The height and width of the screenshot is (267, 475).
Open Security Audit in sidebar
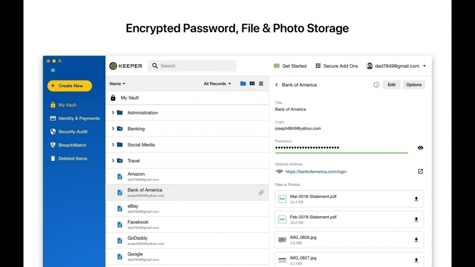pyautogui.click(x=73, y=132)
